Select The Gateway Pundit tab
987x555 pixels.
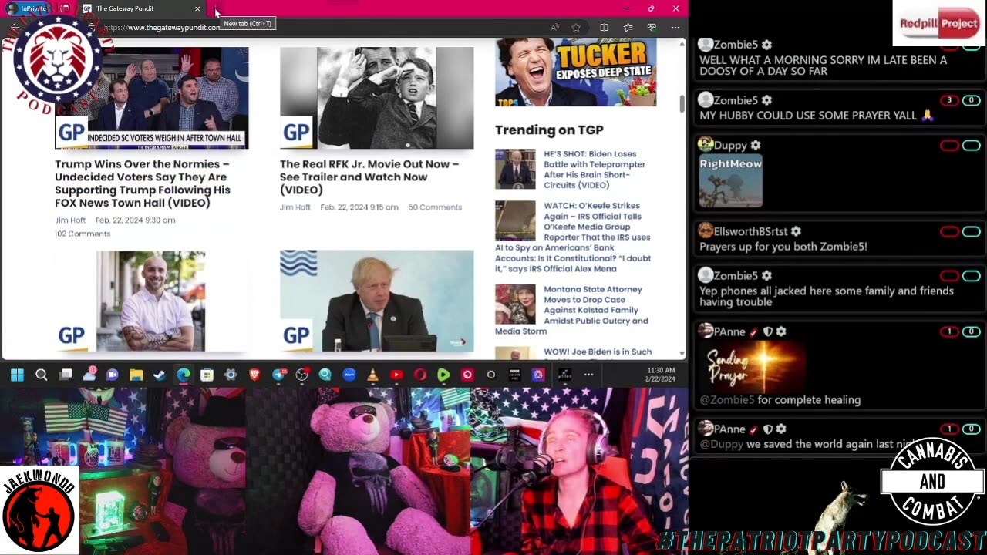coord(141,8)
